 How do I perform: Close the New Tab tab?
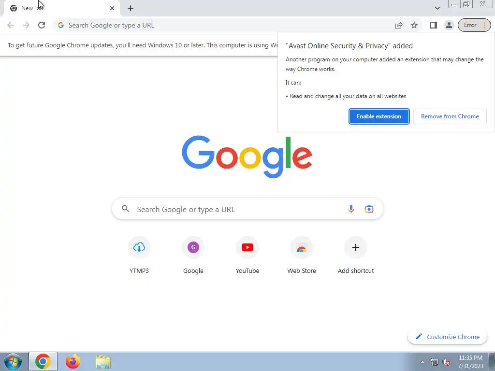pyautogui.click(x=112, y=8)
